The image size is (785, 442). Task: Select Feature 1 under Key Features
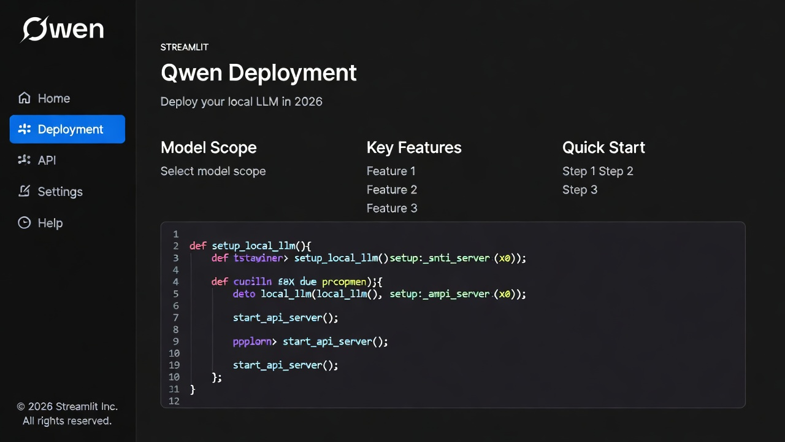tap(391, 171)
